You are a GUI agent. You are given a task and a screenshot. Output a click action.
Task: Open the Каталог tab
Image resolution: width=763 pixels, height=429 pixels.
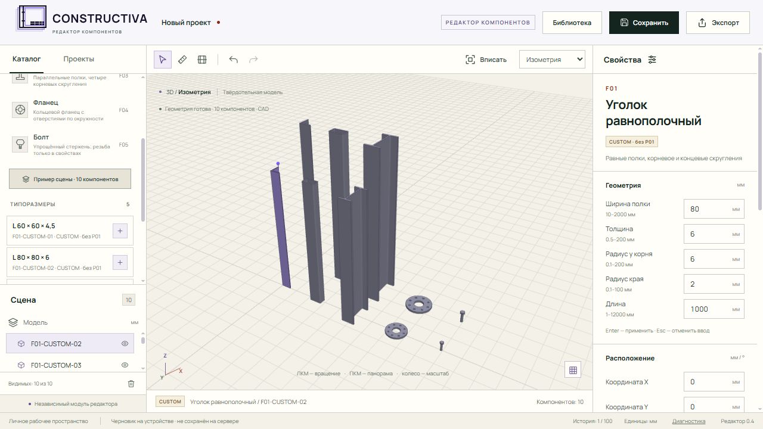[27, 59]
